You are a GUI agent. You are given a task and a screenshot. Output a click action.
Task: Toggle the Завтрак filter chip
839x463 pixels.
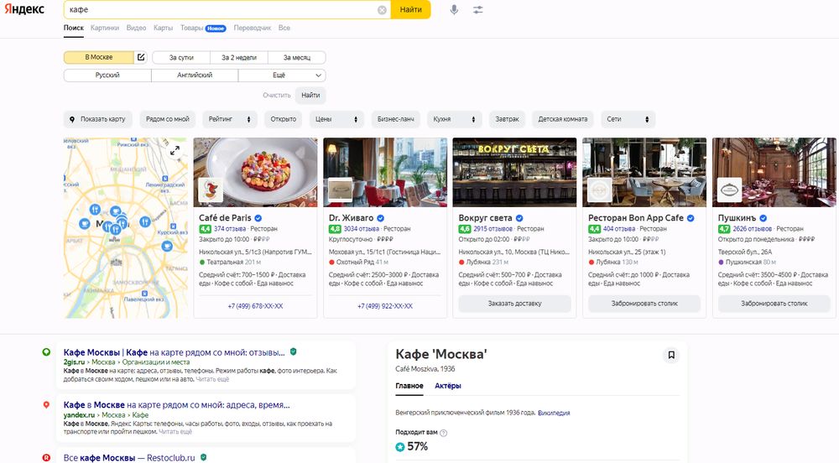pos(507,119)
